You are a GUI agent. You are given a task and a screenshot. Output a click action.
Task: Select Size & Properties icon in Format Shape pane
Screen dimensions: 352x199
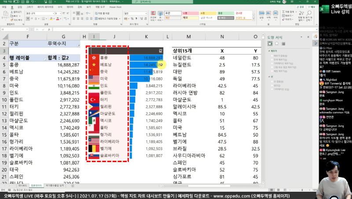pyautogui.click(x=283, y=43)
